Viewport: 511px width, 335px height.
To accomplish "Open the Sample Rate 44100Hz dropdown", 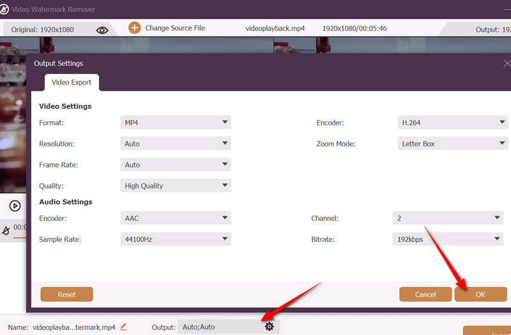I will 175,239.
